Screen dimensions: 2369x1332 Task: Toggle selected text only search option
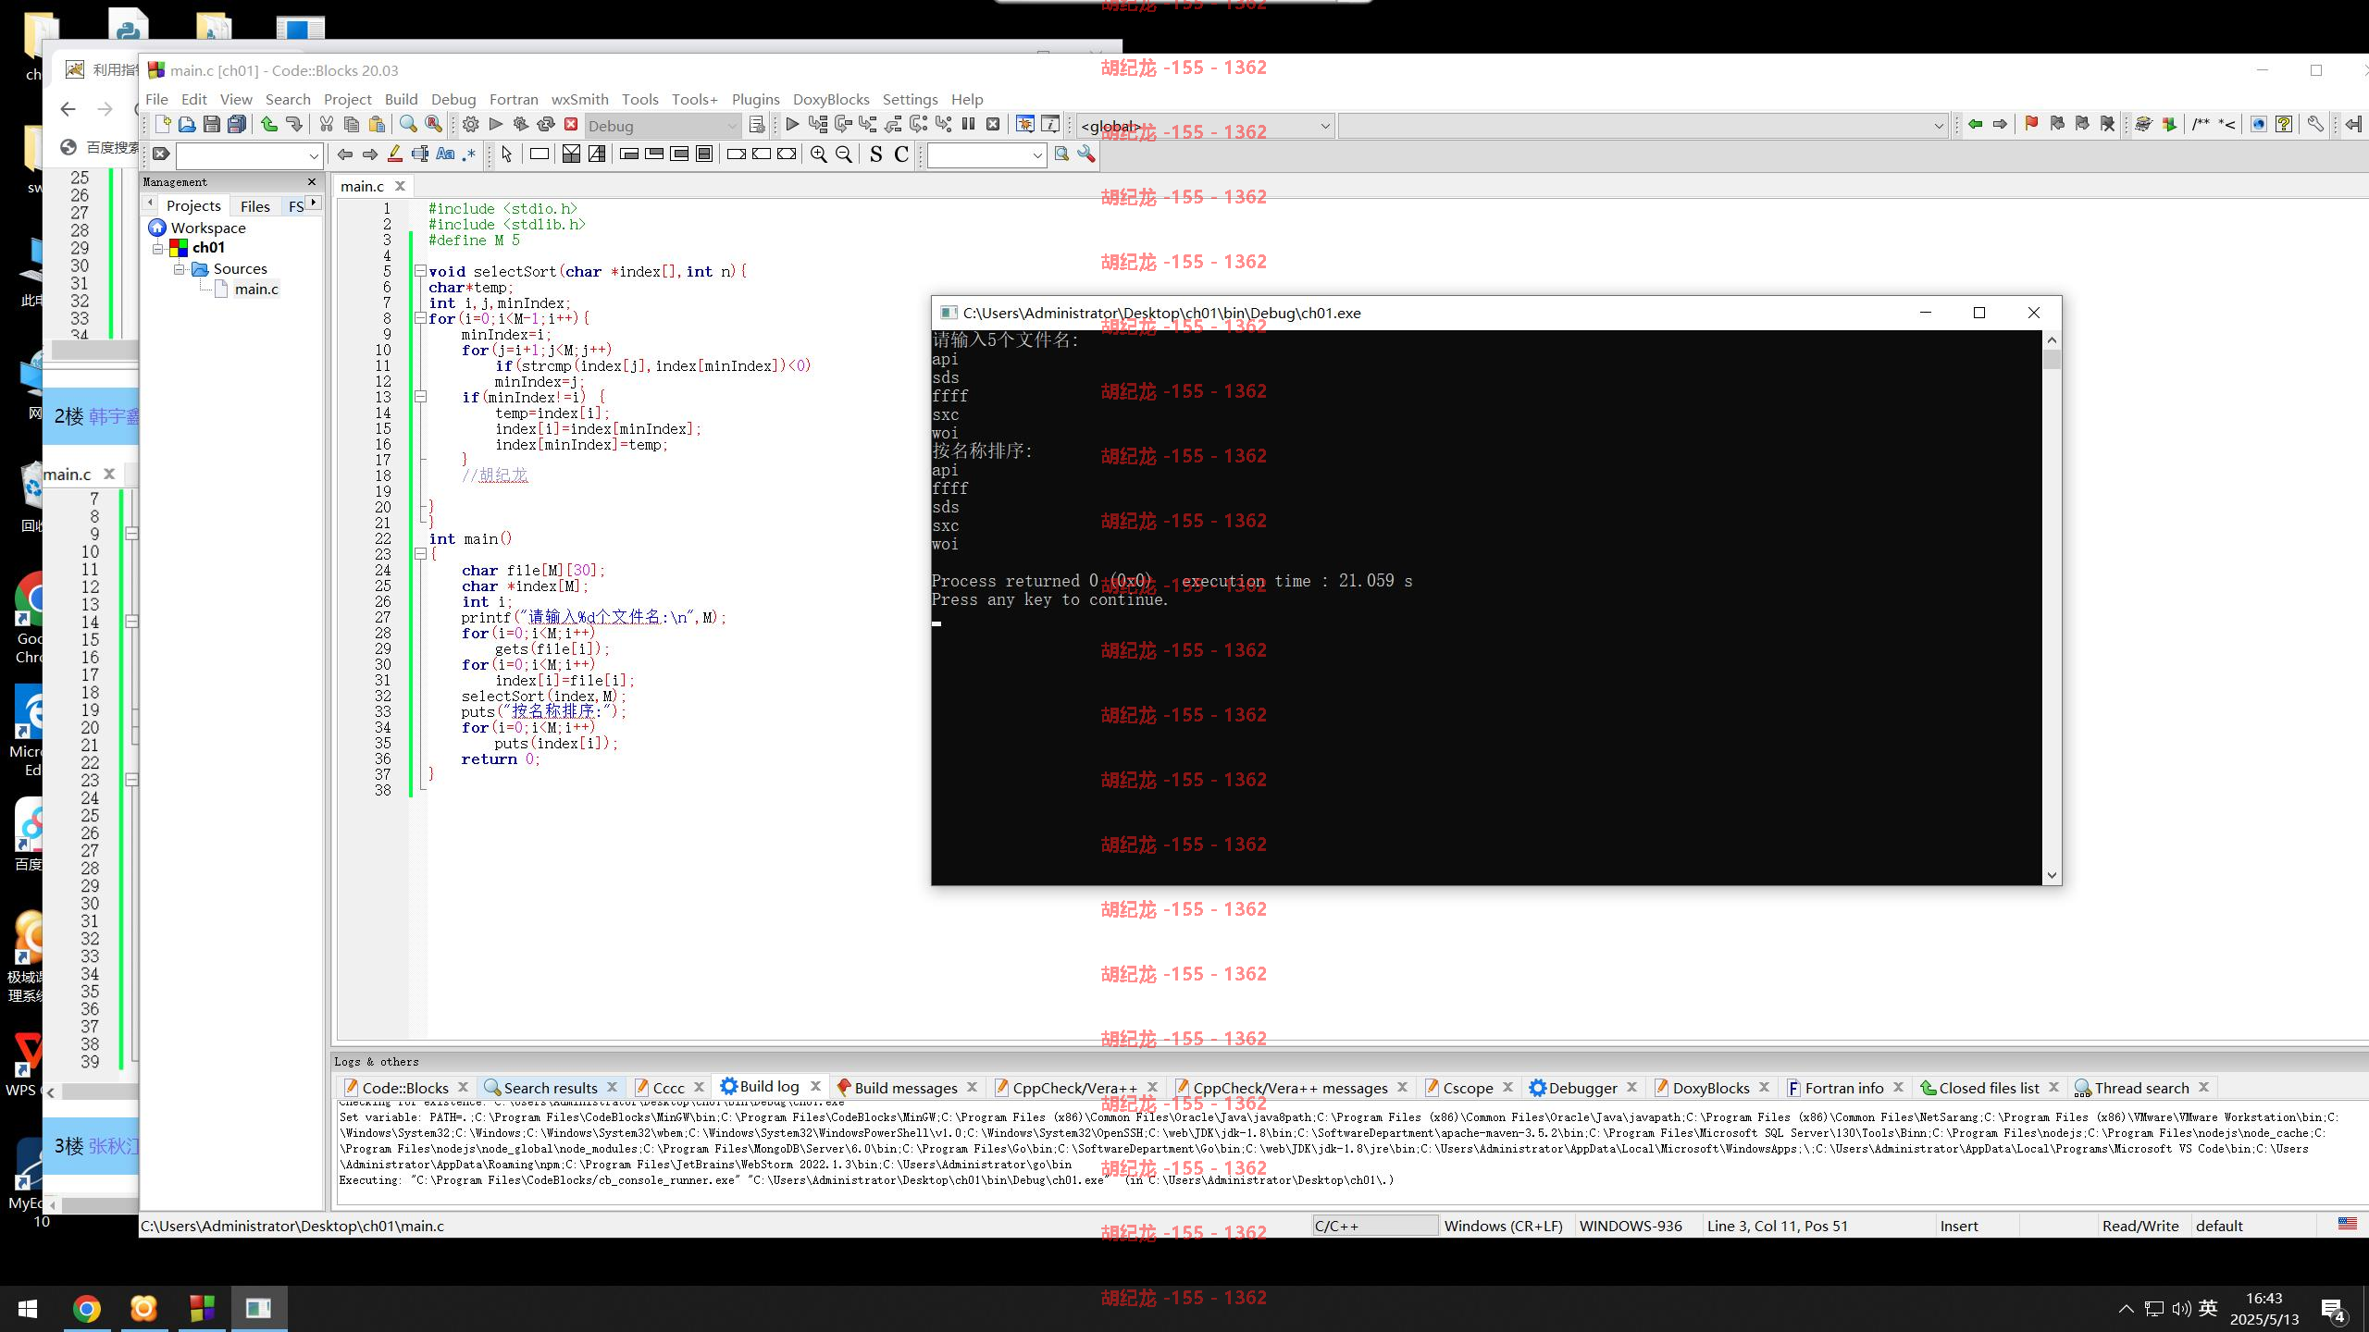[x=420, y=154]
